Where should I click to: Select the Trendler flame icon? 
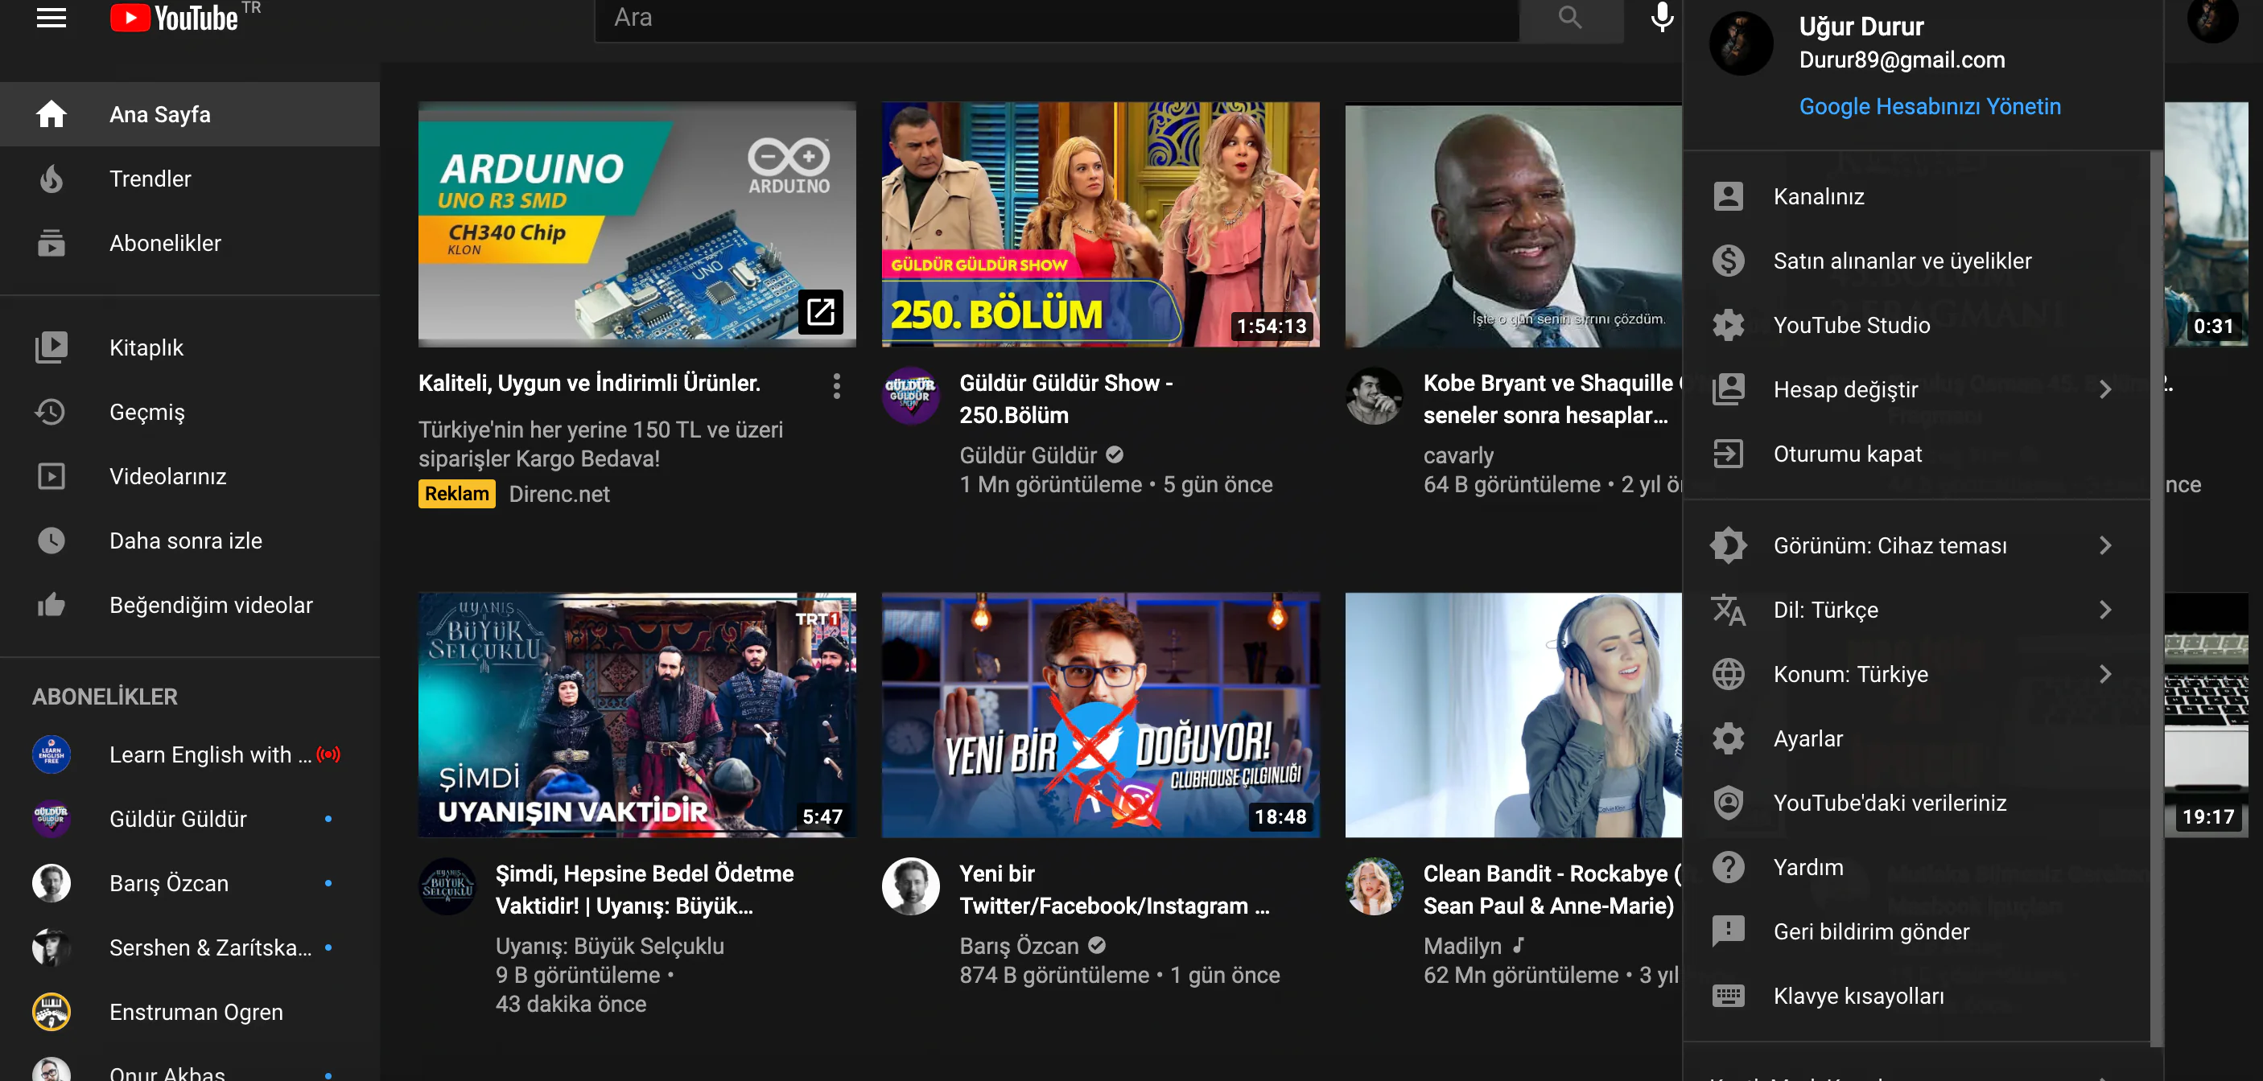point(51,179)
